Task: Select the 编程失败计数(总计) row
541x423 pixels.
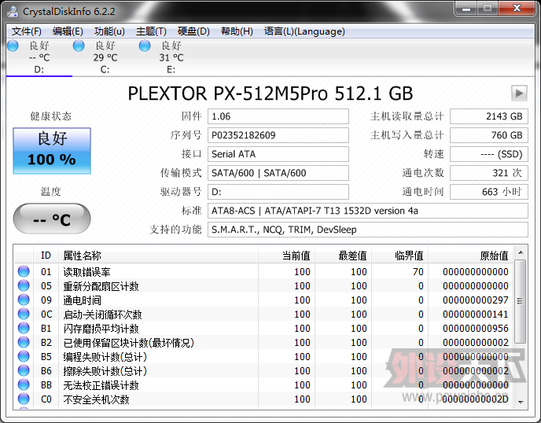Action: pyautogui.click(x=264, y=356)
